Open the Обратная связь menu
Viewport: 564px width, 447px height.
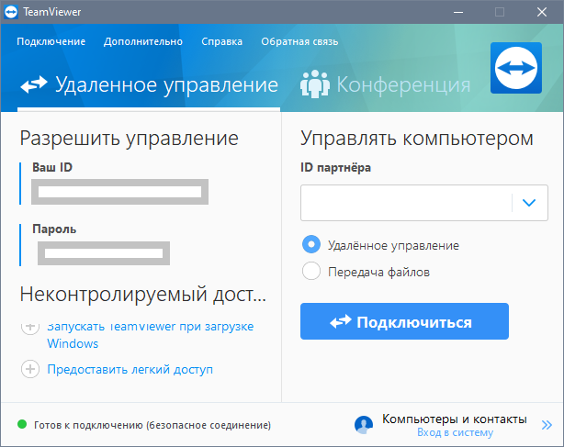[x=299, y=41]
